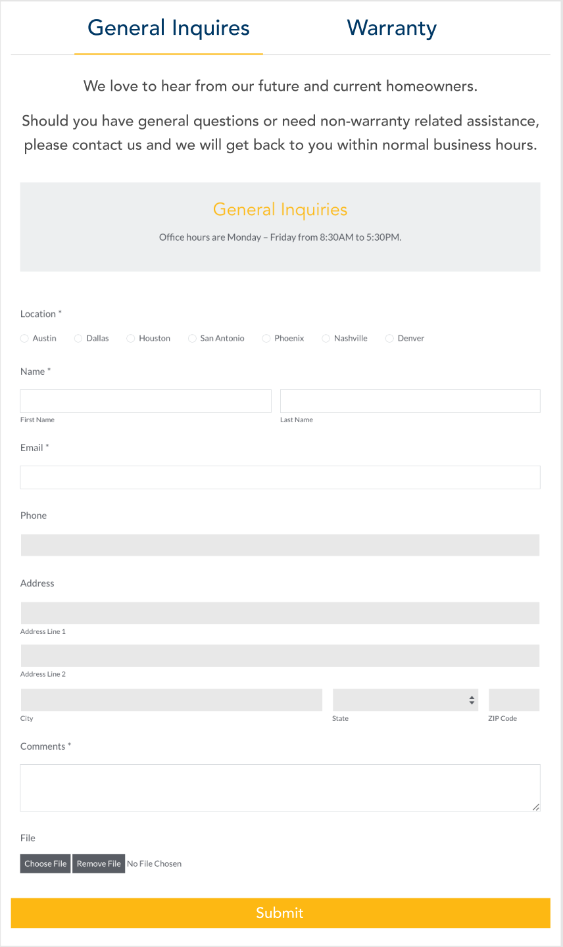This screenshot has height=947, width=563.
Task: Select Denver as location
Action: (x=389, y=339)
